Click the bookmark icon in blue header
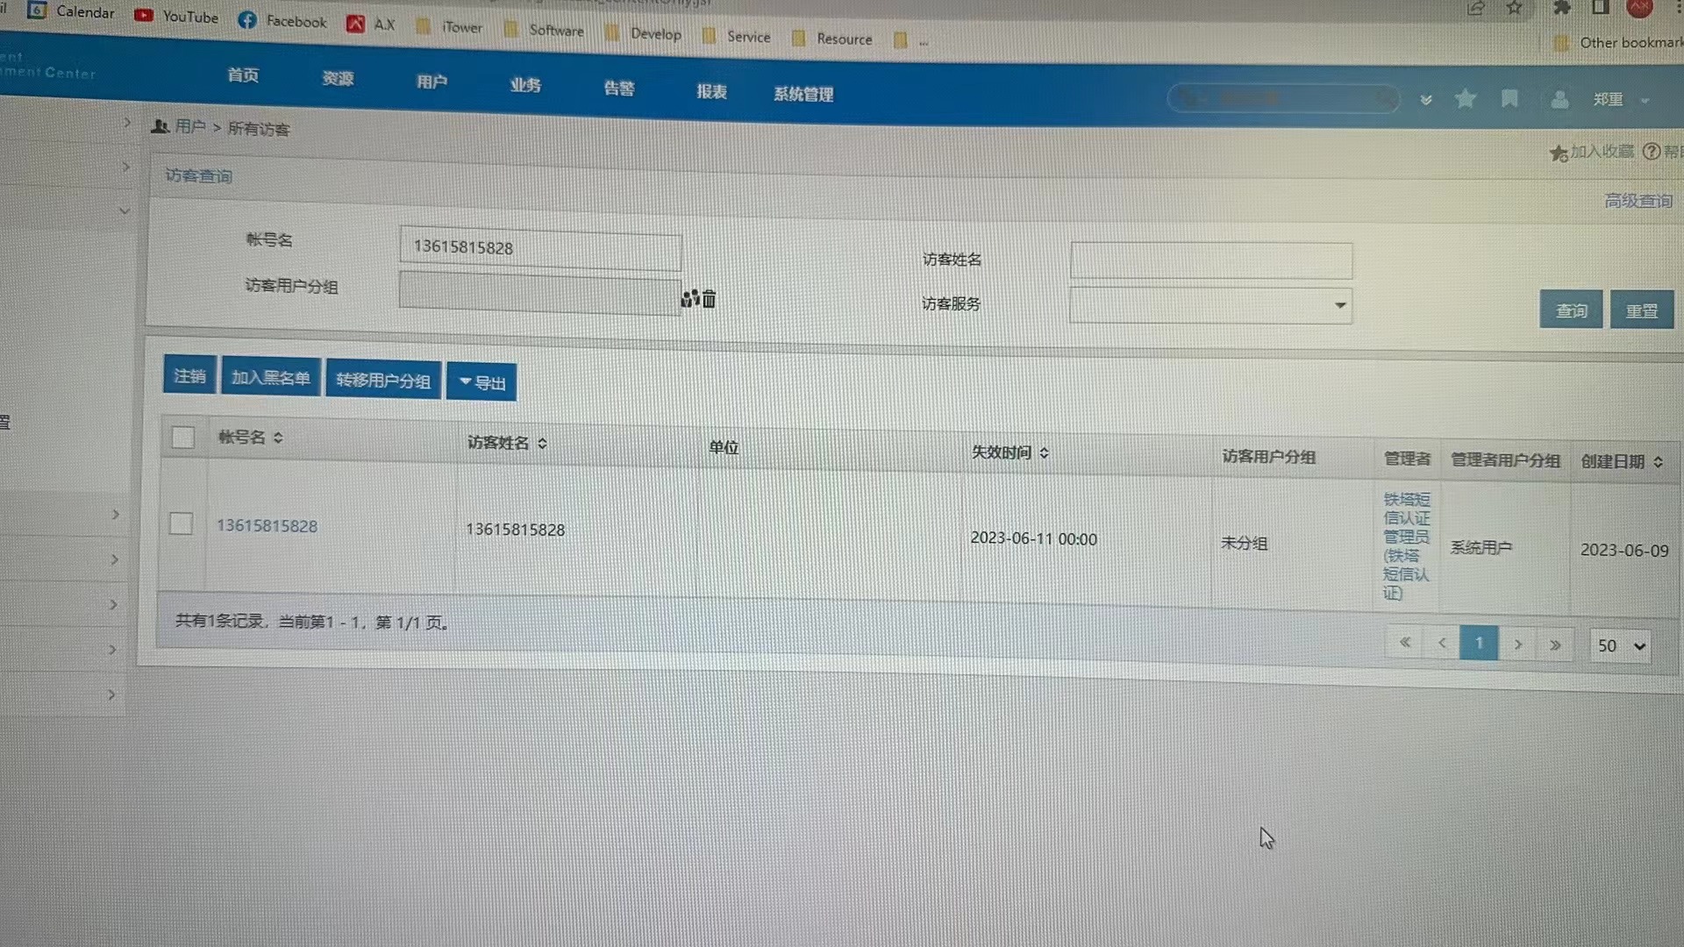 tap(1509, 99)
